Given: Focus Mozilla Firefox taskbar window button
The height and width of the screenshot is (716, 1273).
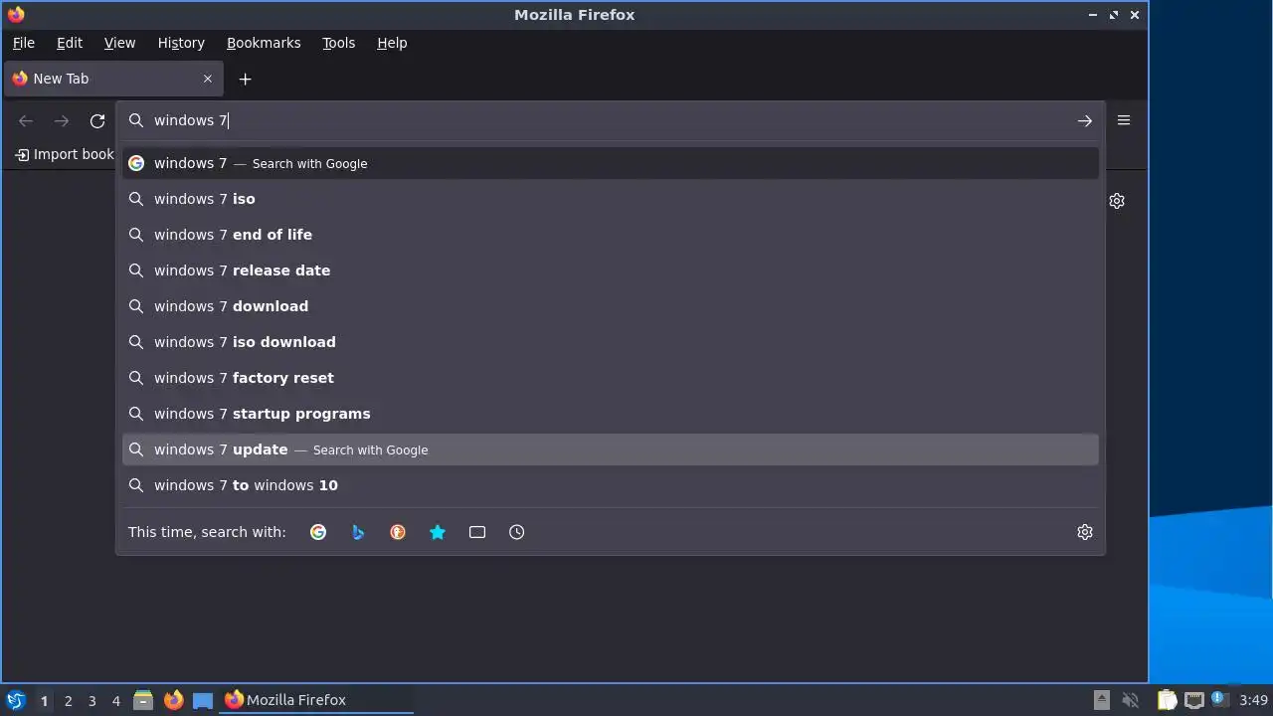Looking at the screenshot, I should click(316, 700).
